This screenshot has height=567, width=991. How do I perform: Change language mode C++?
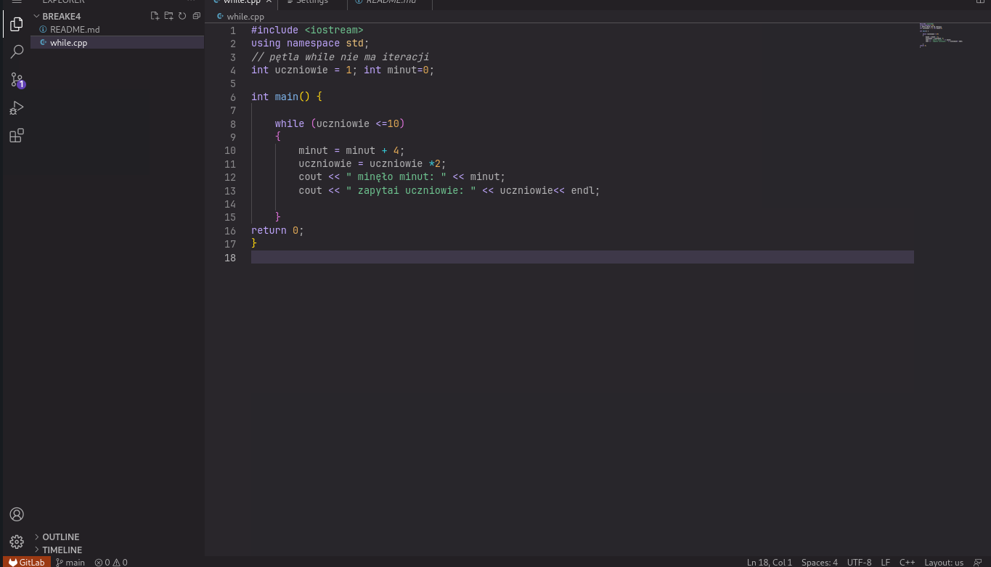(908, 562)
